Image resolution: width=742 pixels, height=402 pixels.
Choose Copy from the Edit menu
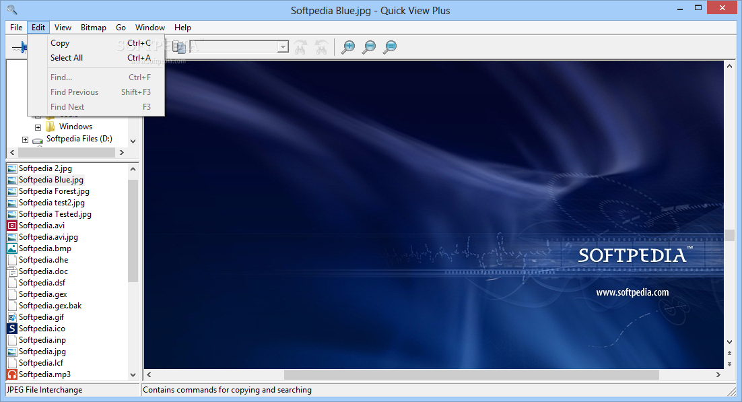[x=96, y=43]
